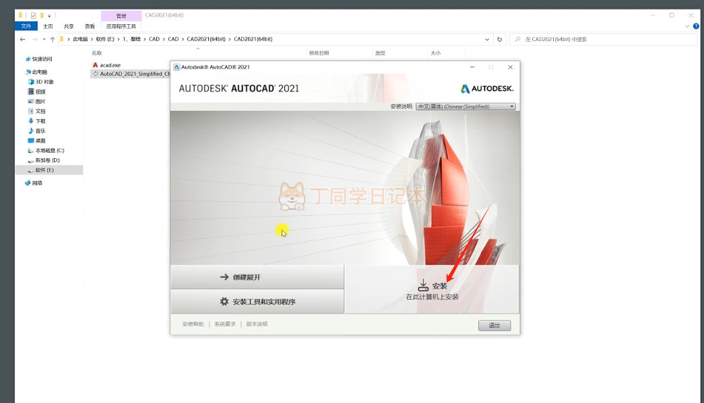The image size is (704, 403).
Task: Open 文档 folder in sidebar
Action: pyautogui.click(x=40, y=111)
